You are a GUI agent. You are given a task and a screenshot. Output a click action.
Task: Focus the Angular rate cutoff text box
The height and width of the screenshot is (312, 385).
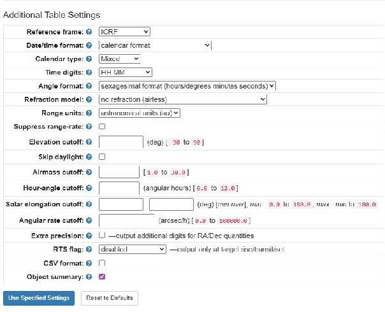pyautogui.click(x=127, y=220)
